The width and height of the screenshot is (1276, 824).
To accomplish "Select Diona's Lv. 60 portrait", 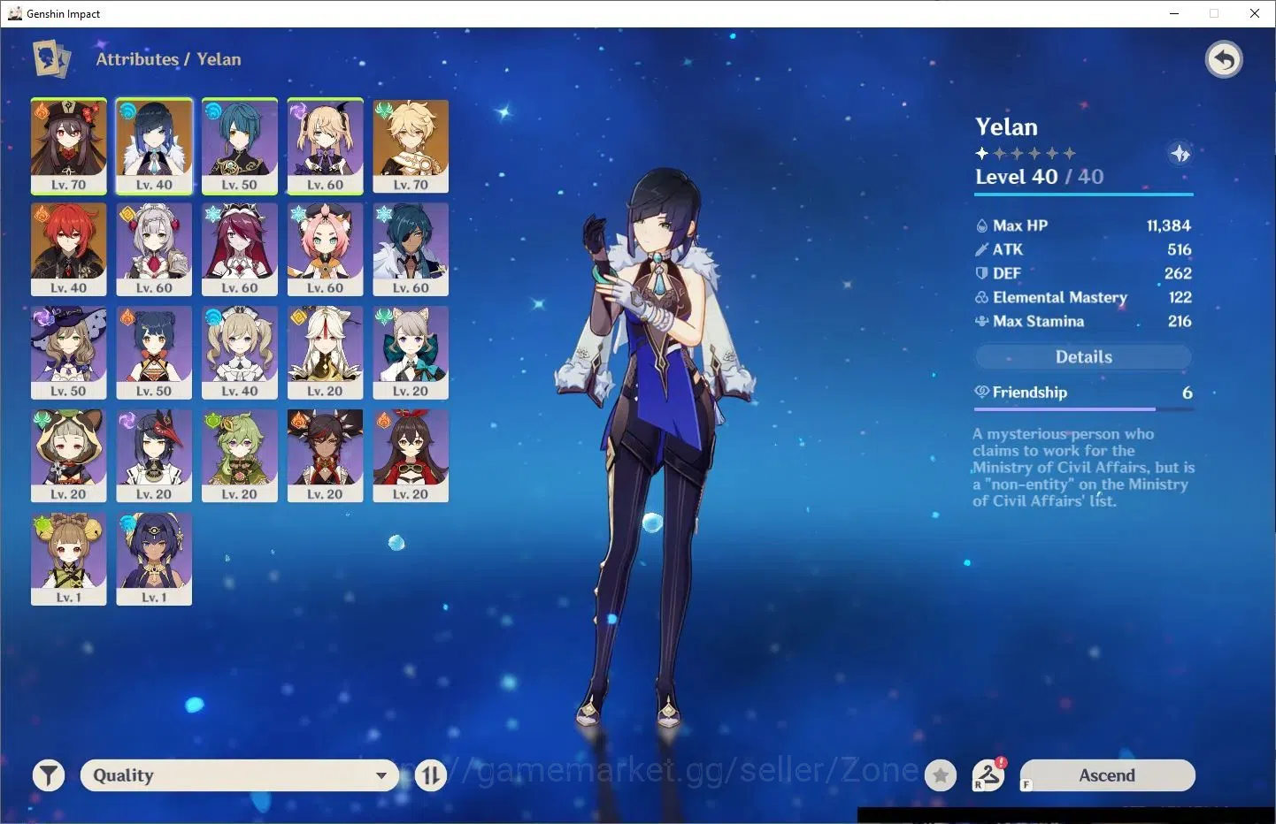I will (325, 249).
